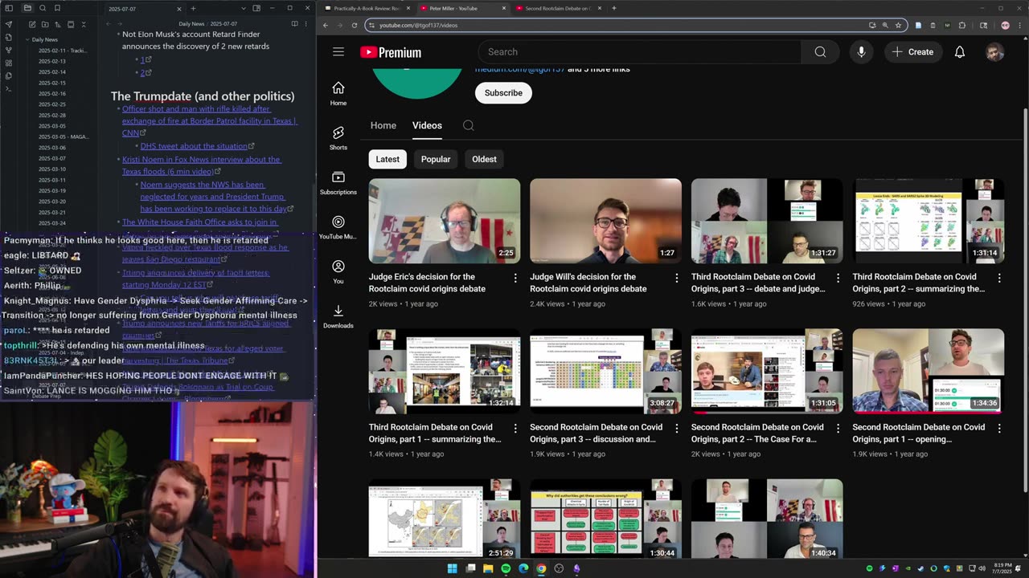Open Spotify from the taskbar

[506, 568]
